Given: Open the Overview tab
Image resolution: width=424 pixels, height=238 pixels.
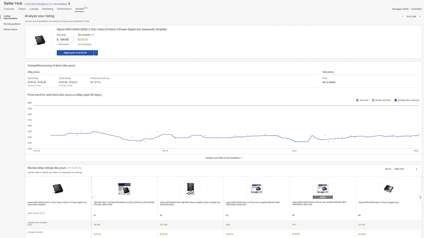Looking at the screenshot, I should [9, 9].
